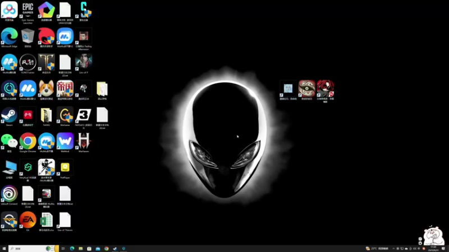Screen dimensions: 449x252
Task: Open the MuMu多开器12 shortcut
Action: pos(65,38)
